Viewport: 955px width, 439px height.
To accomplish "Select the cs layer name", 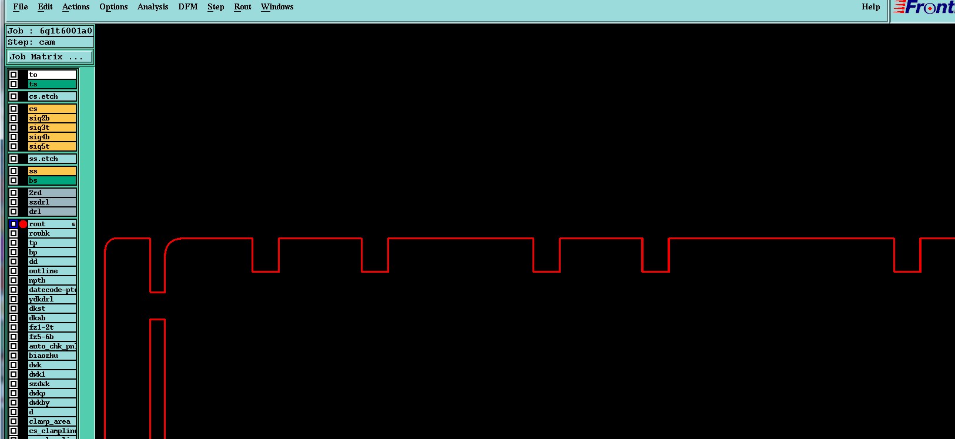I will (52, 109).
